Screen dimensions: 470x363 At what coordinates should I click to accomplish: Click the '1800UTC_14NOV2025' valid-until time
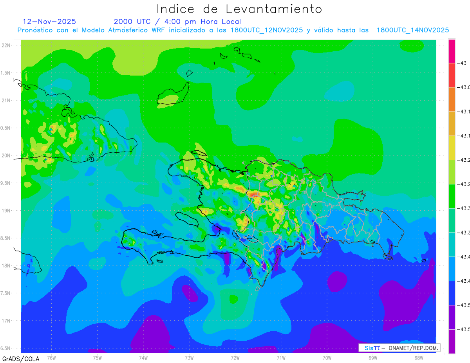pos(413,30)
